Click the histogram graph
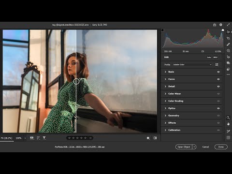232x174 pixels. (193, 38)
